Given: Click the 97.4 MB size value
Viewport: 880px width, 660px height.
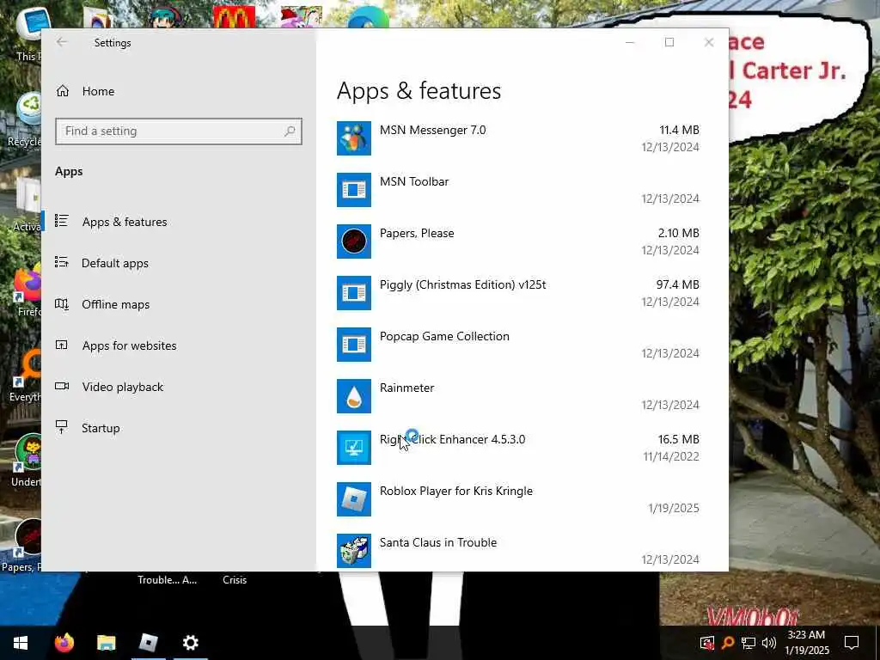Looking at the screenshot, I should (x=678, y=284).
